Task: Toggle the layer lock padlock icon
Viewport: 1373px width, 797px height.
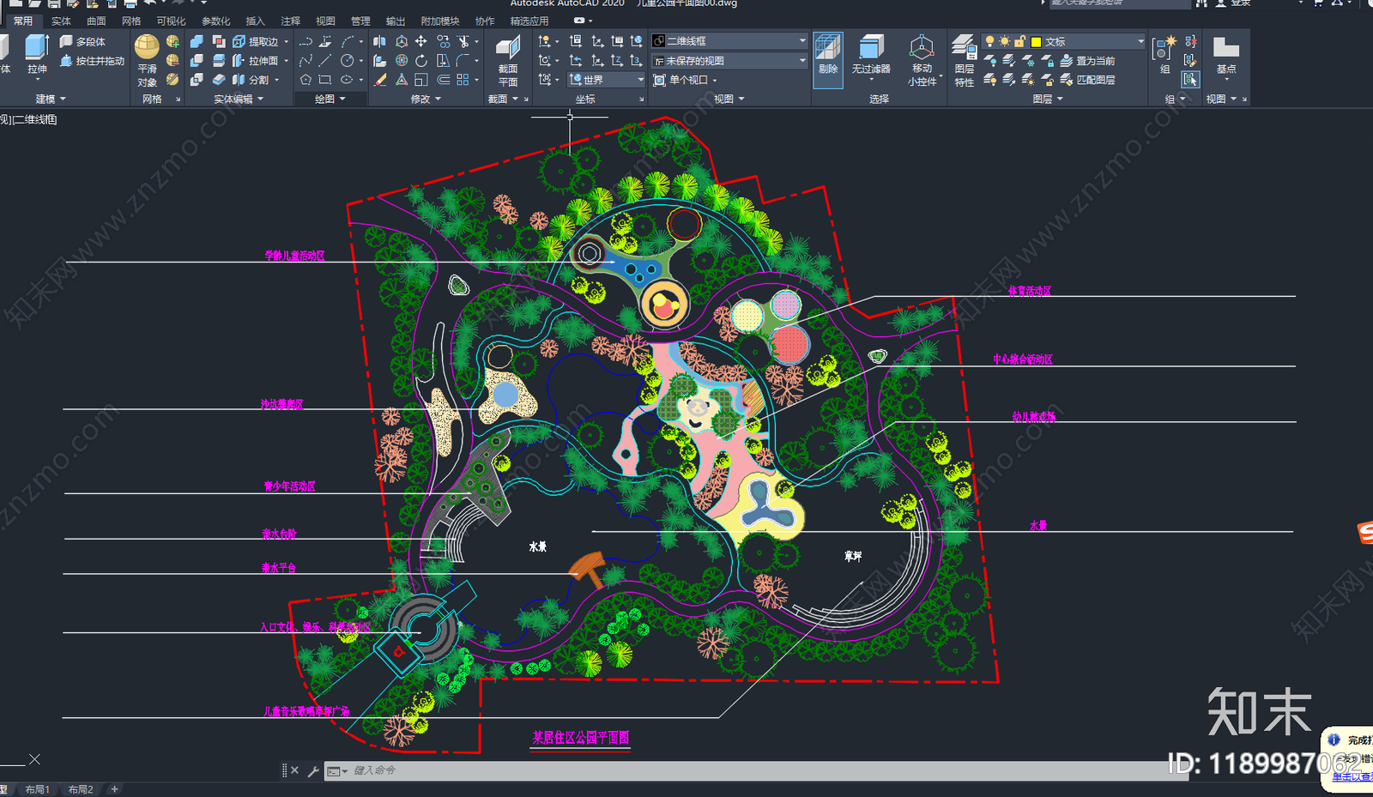Action: click(x=1019, y=41)
